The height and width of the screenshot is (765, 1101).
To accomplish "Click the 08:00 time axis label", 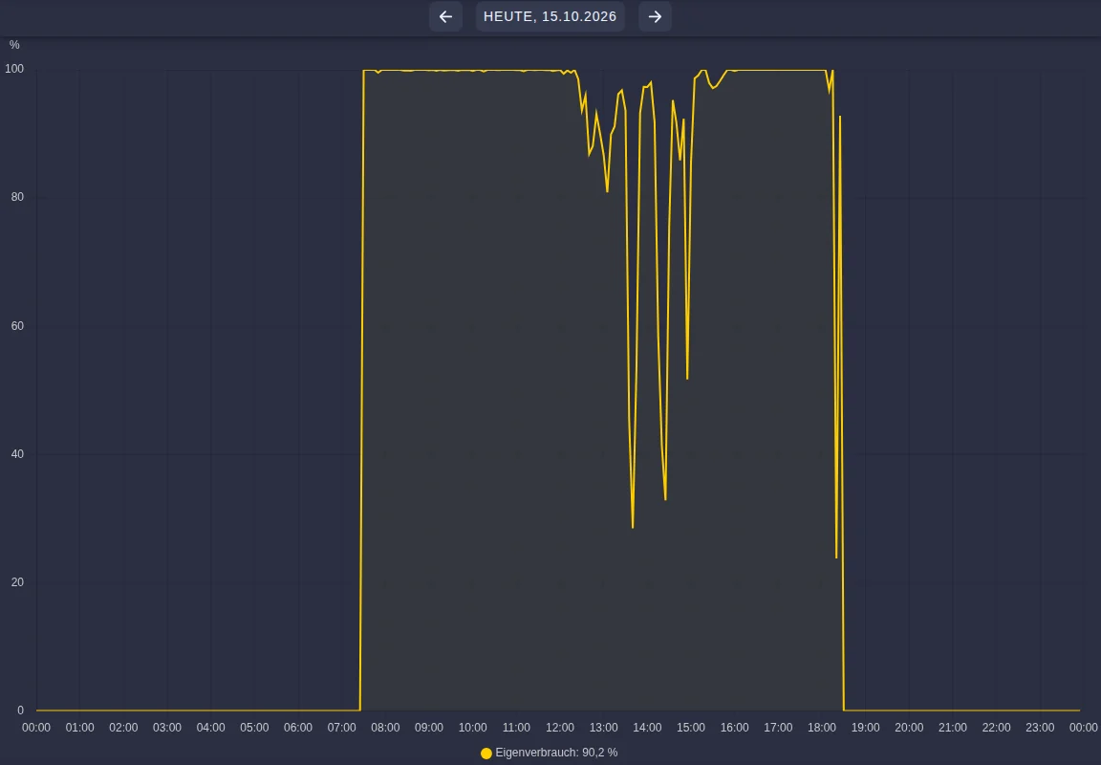I will coord(385,727).
